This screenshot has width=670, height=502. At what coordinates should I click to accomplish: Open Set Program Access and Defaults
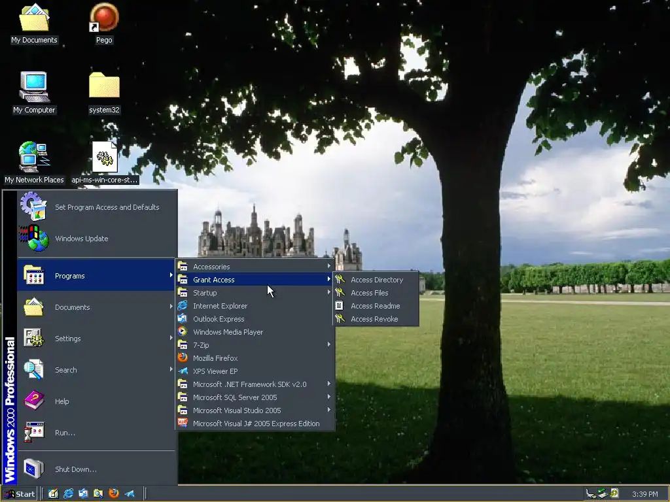click(x=97, y=207)
